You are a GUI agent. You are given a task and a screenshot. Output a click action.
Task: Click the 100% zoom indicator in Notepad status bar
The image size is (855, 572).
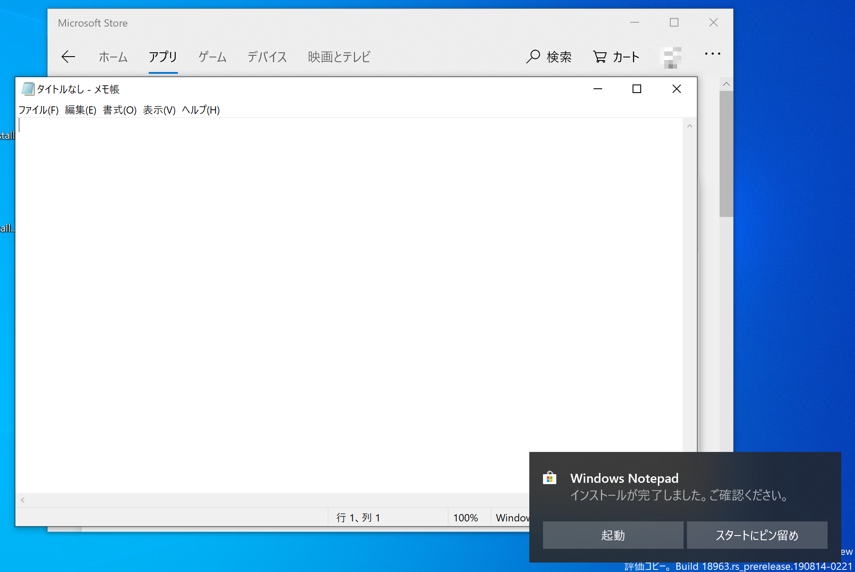[x=466, y=517]
